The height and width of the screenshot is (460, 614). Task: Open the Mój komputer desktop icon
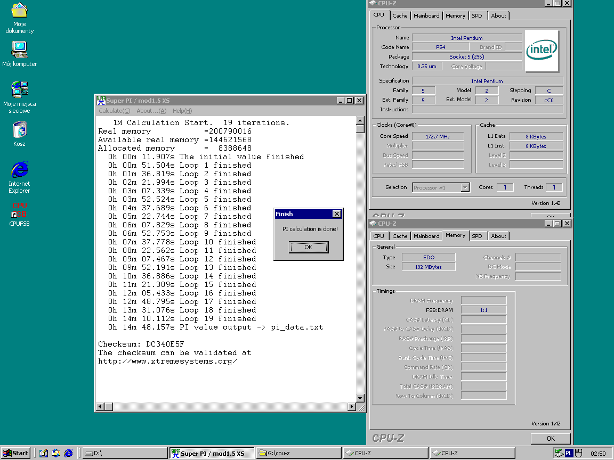click(x=19, y=54)
